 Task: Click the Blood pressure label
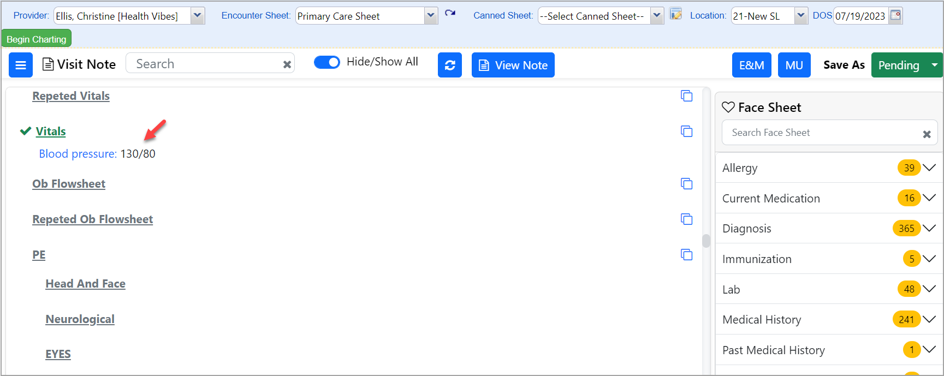click(x=78, y=154)
